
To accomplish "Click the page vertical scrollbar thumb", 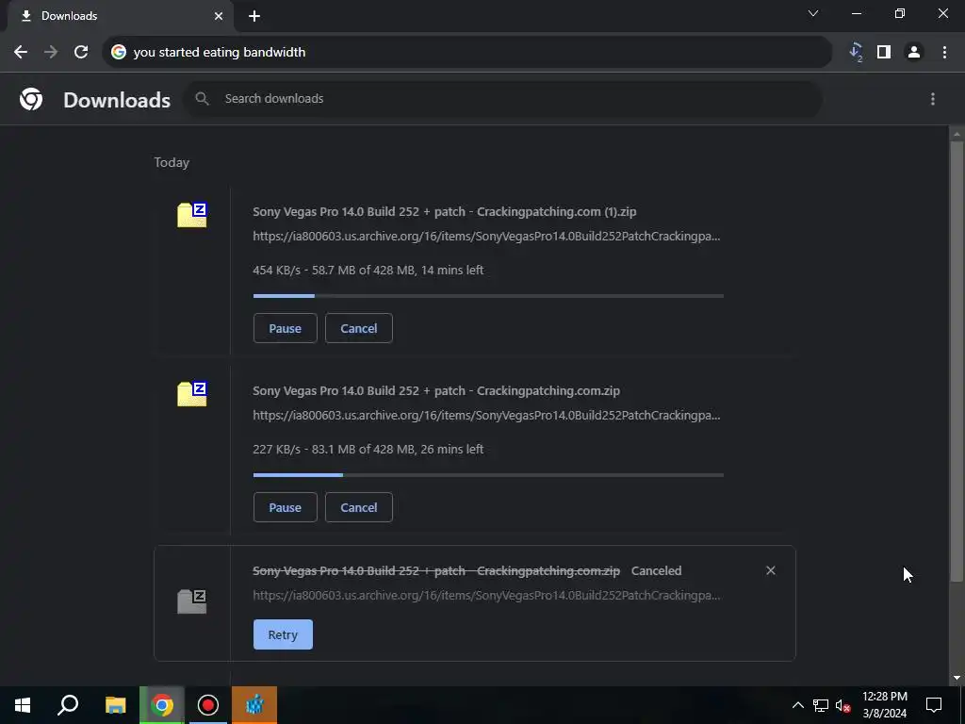I will click(x=957, y=360).
